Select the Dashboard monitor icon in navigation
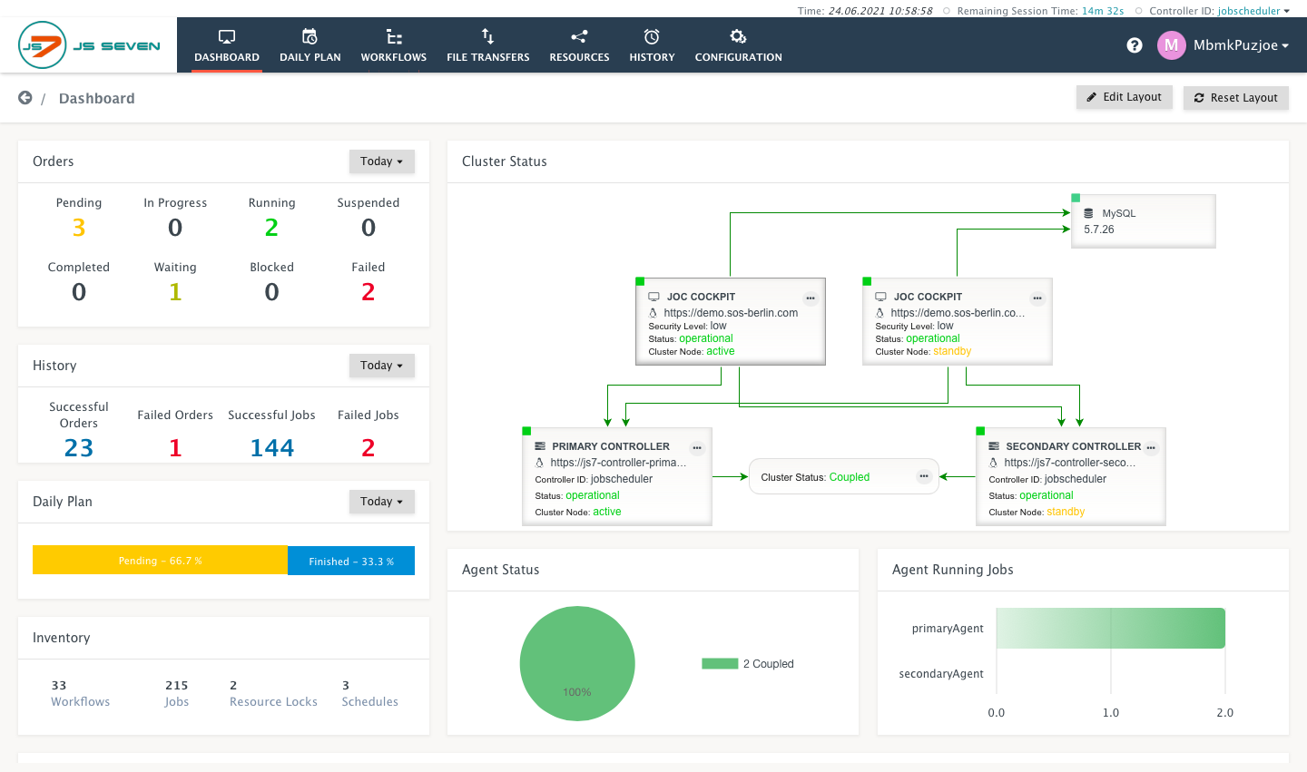The image size is (1307, 772). (x=226, y=35)
